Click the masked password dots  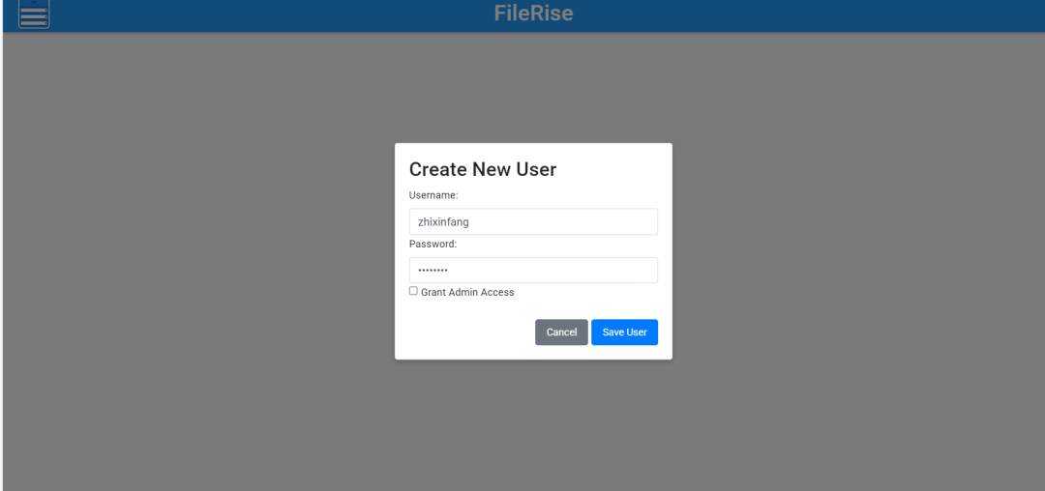[433, 271]
